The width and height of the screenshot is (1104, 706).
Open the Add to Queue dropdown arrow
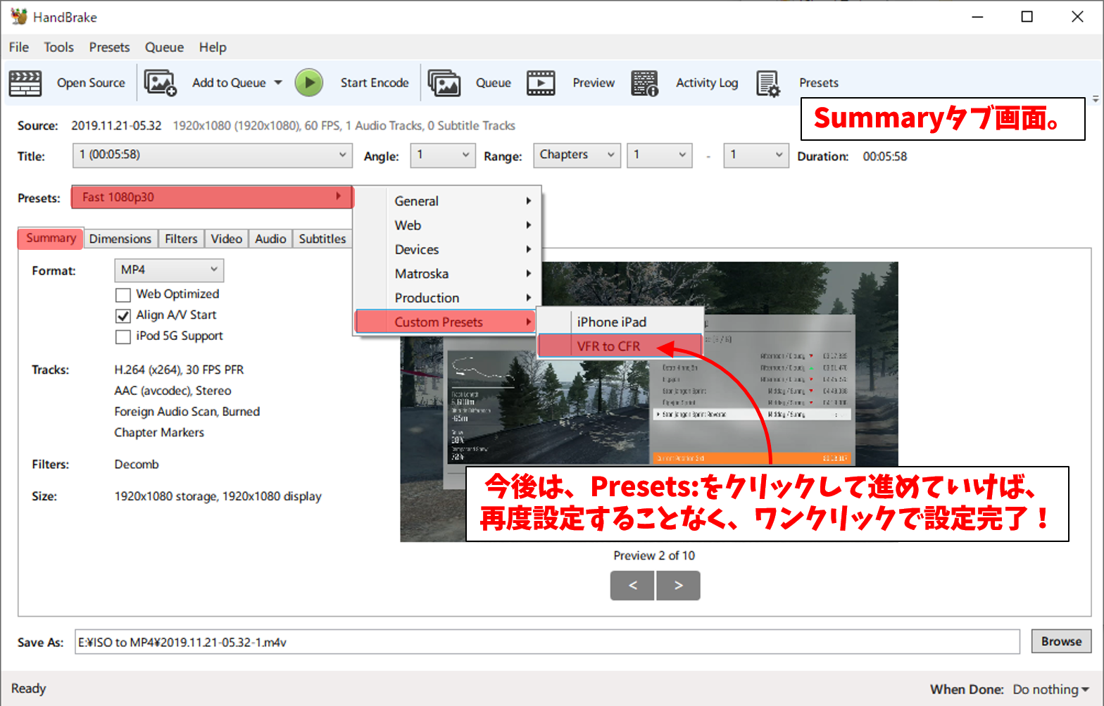coord(278,82)
